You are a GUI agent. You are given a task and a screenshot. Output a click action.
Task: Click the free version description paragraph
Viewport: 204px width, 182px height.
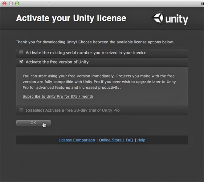click(99, 82)
